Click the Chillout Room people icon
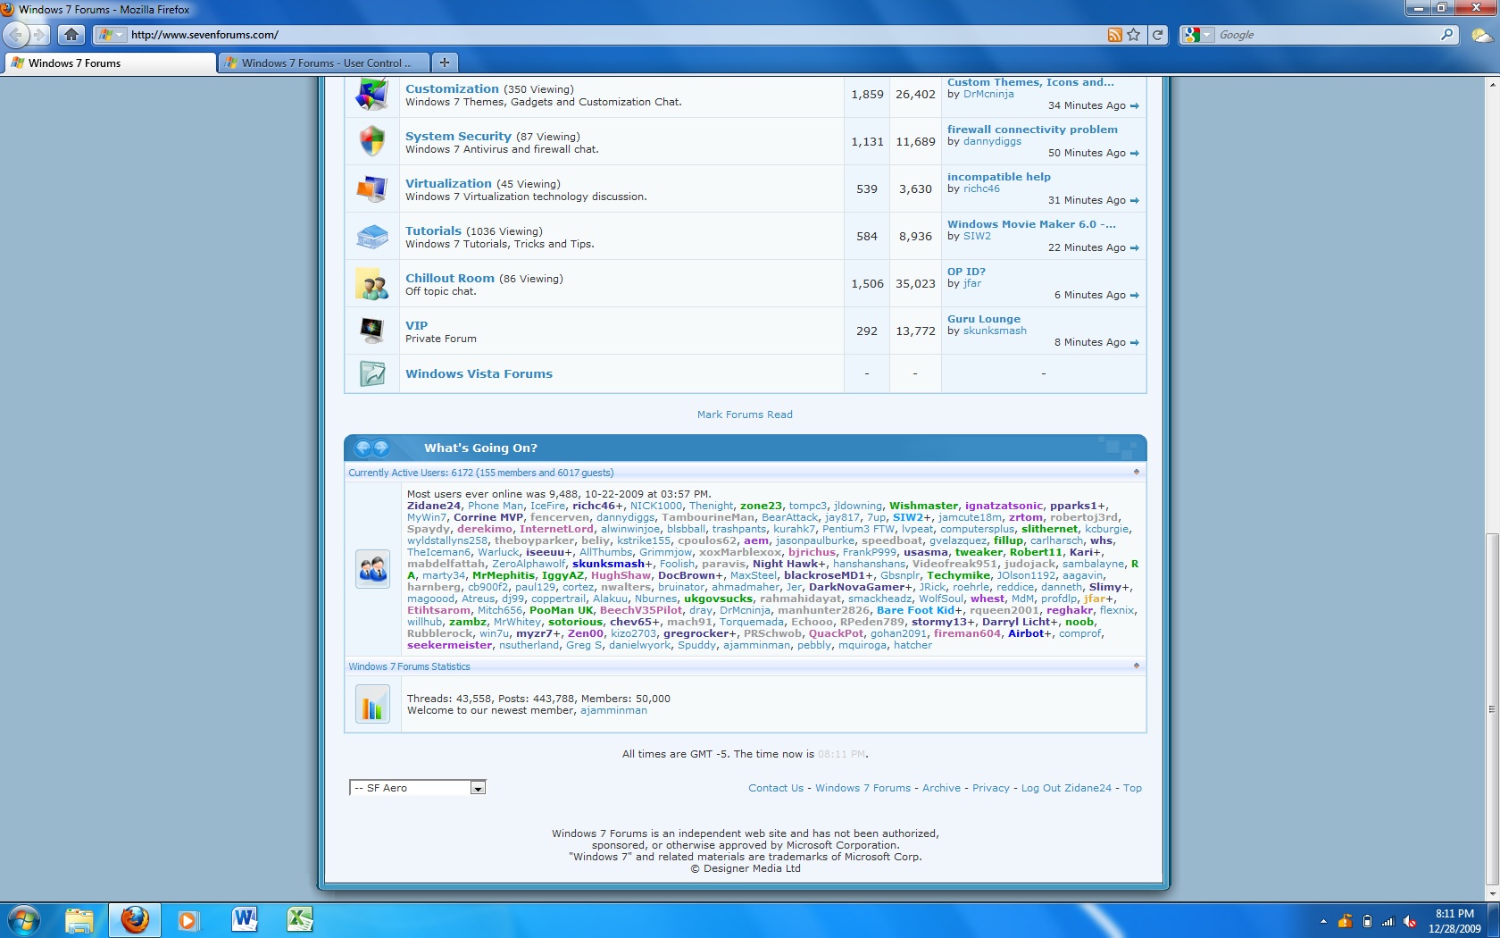1500x938 pixels. (x=371, y=284)
